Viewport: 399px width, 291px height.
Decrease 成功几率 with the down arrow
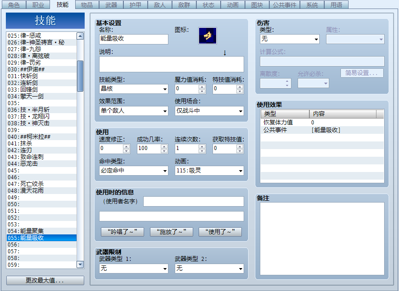164,151
